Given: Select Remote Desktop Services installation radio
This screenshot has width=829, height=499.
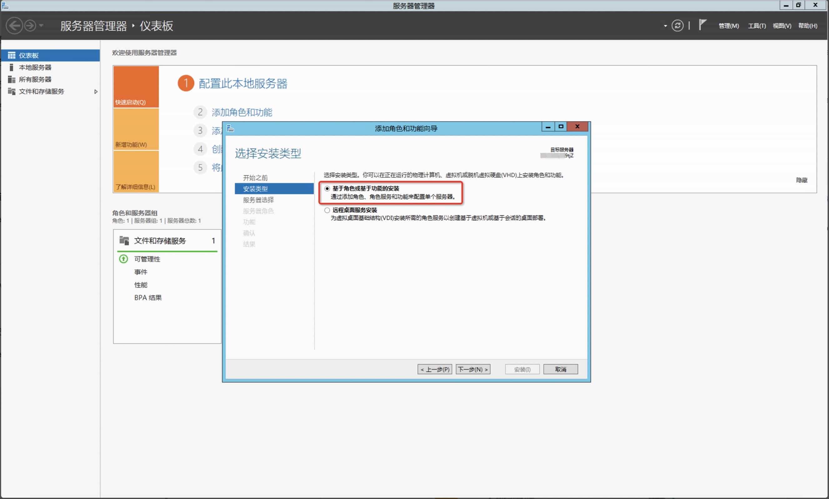Looking at the screenshot, I should (327, 210).
